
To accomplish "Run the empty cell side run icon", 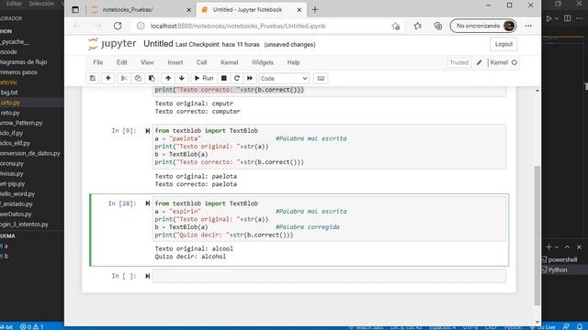I will pos(147,276).
